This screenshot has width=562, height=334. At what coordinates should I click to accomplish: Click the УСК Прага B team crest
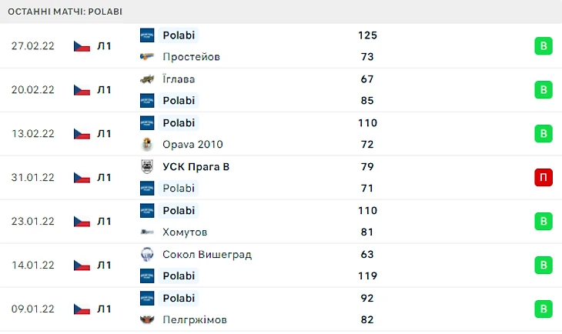[147, 166]
